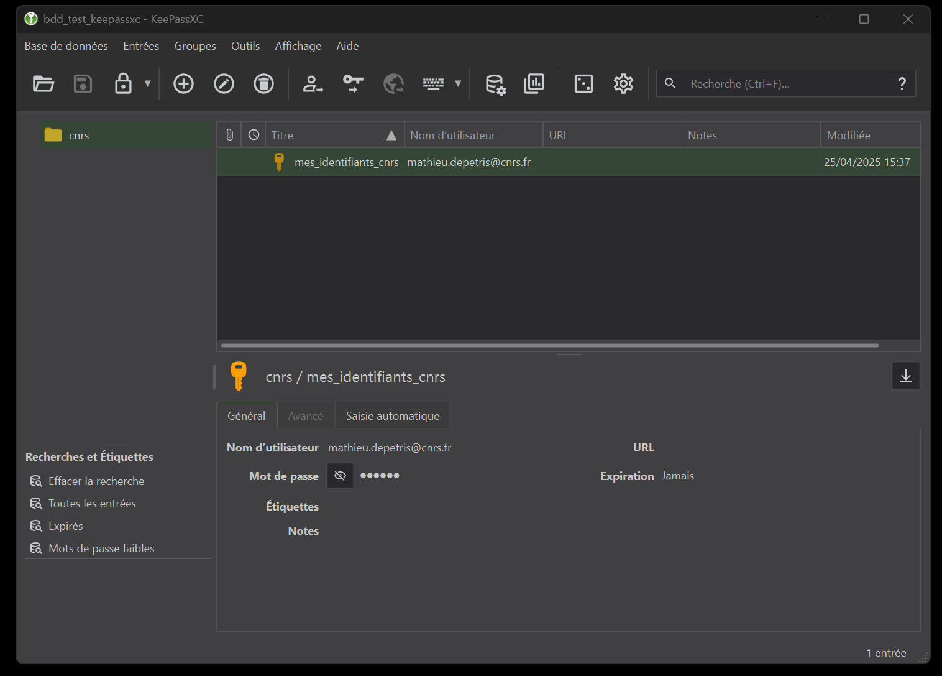Toggle password visibility eye icon
Screen dimensions: 942x676
click(x=340, y=476)
